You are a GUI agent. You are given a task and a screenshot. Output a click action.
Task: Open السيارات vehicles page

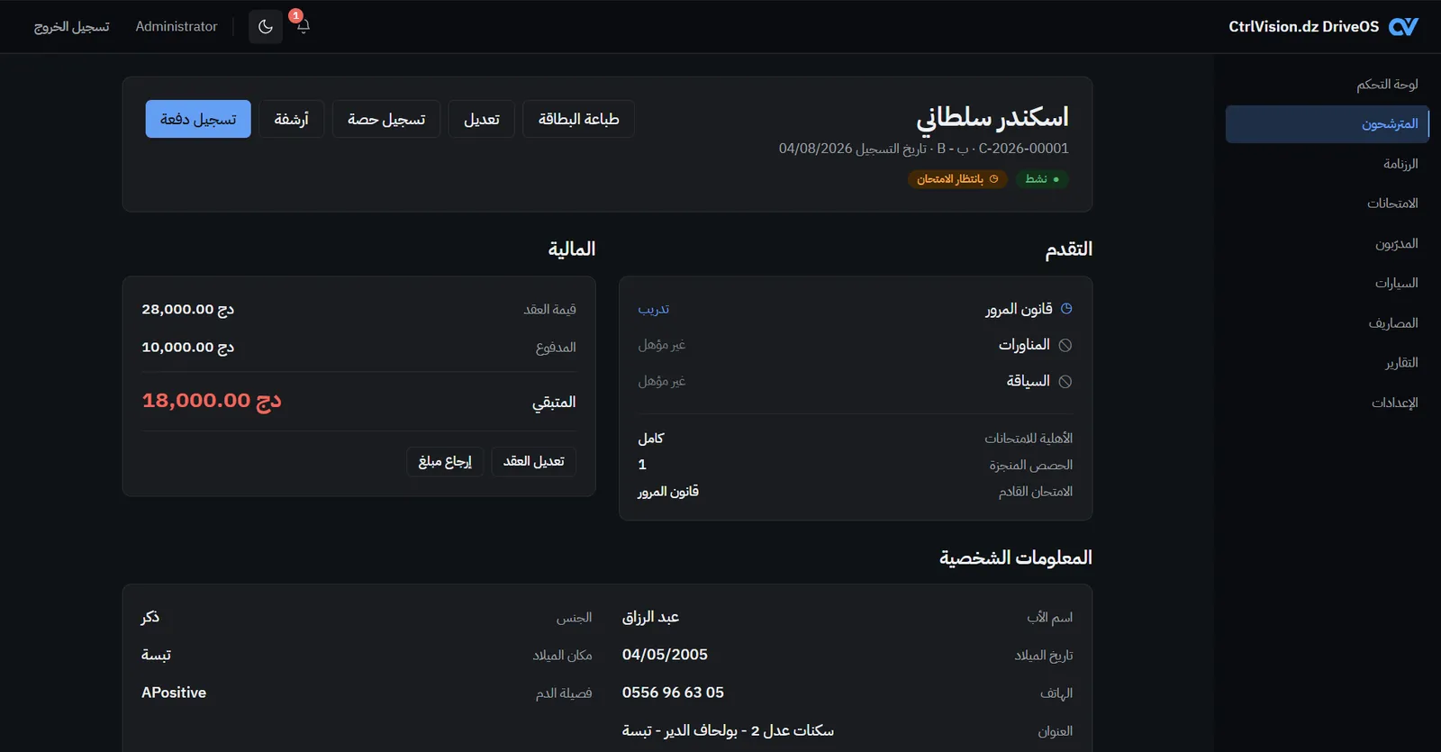click(1328, 283)
